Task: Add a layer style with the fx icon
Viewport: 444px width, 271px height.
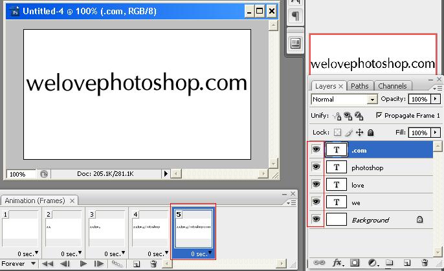Action: pos(338,263)
